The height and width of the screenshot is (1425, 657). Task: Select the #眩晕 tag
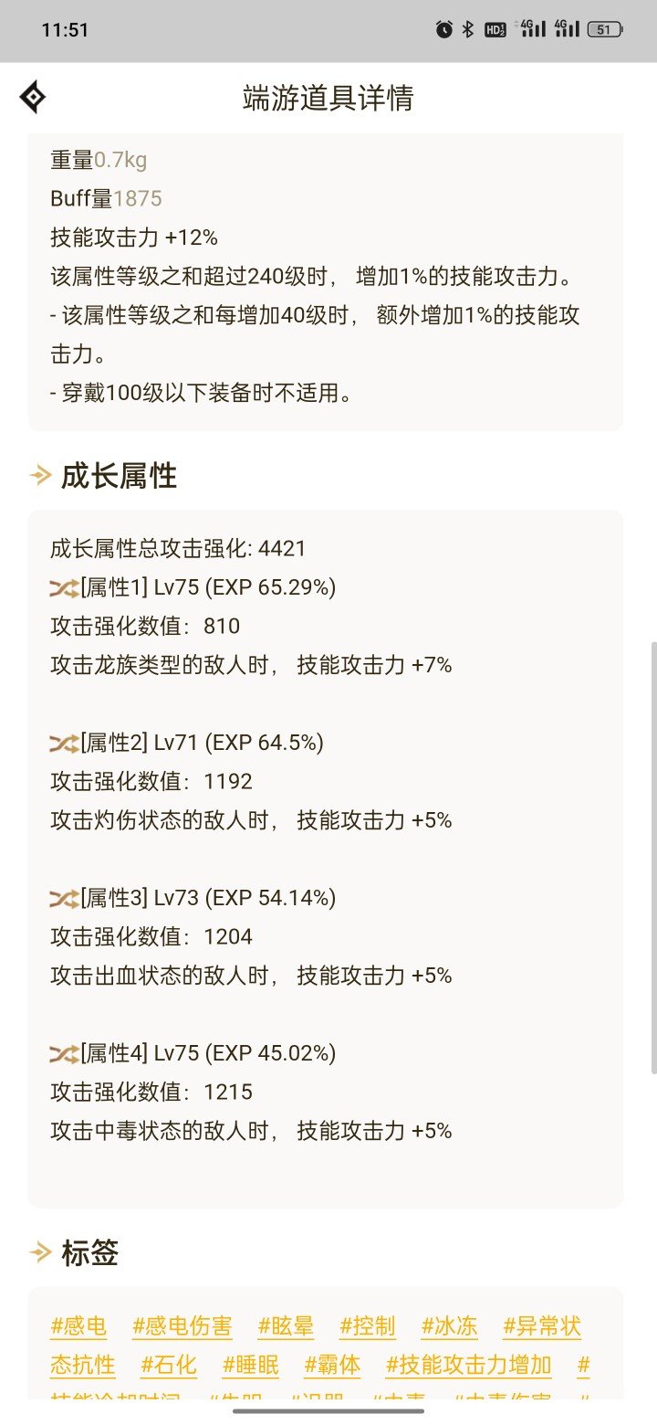tap(287, 1326)
